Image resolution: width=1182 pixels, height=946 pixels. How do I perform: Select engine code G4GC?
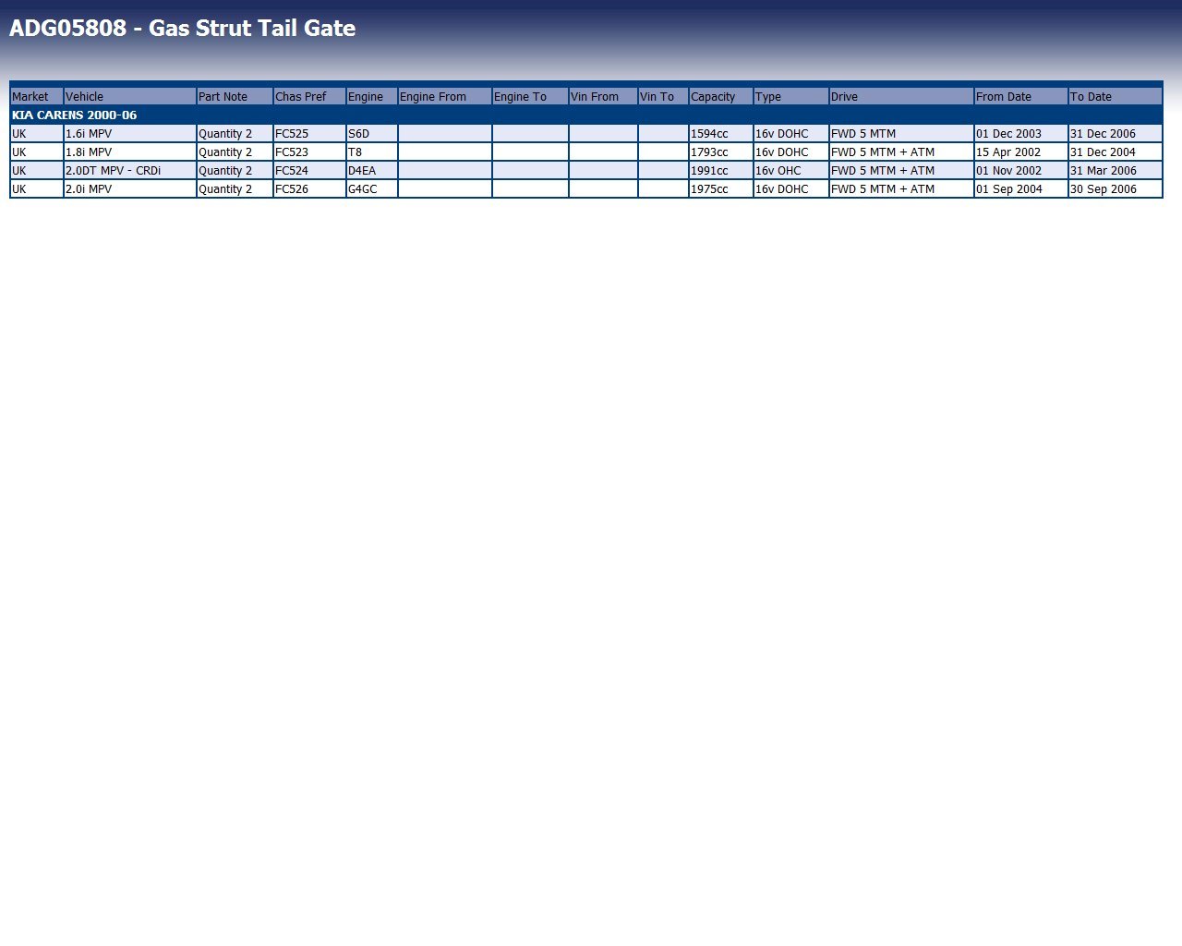coord(372,188)
